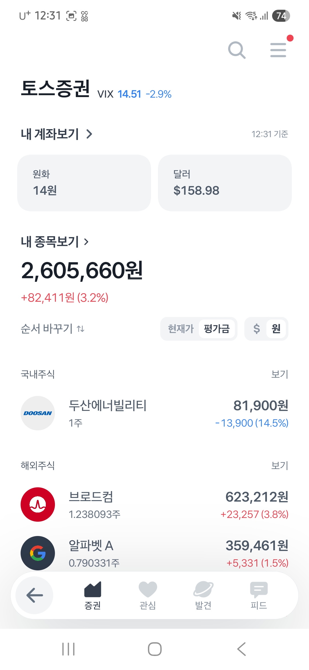Screen dimensions: 309x670
Task: Open the 발견 tab
Action: point(203,596)
